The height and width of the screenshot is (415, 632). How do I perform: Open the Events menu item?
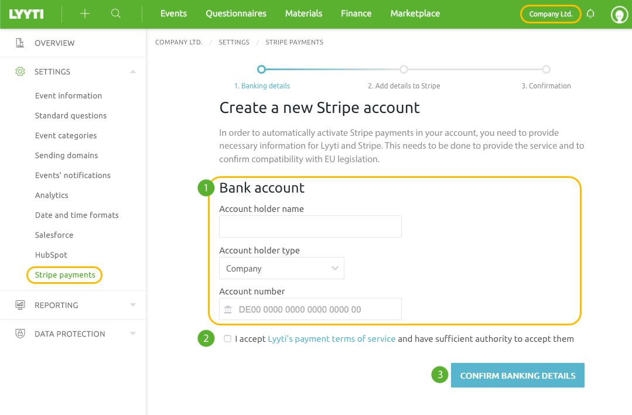click(173, 13)
